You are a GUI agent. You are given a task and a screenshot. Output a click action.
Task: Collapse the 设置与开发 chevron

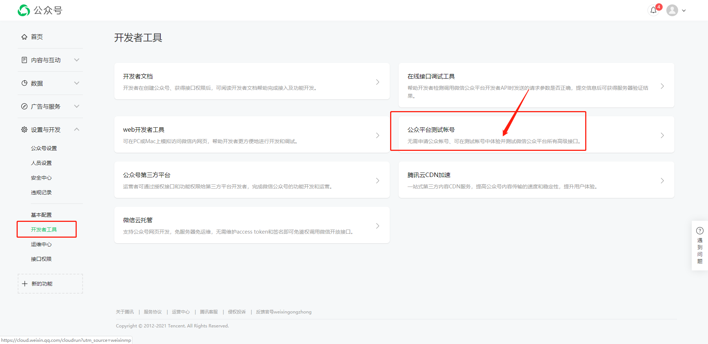tap(77, 129)
